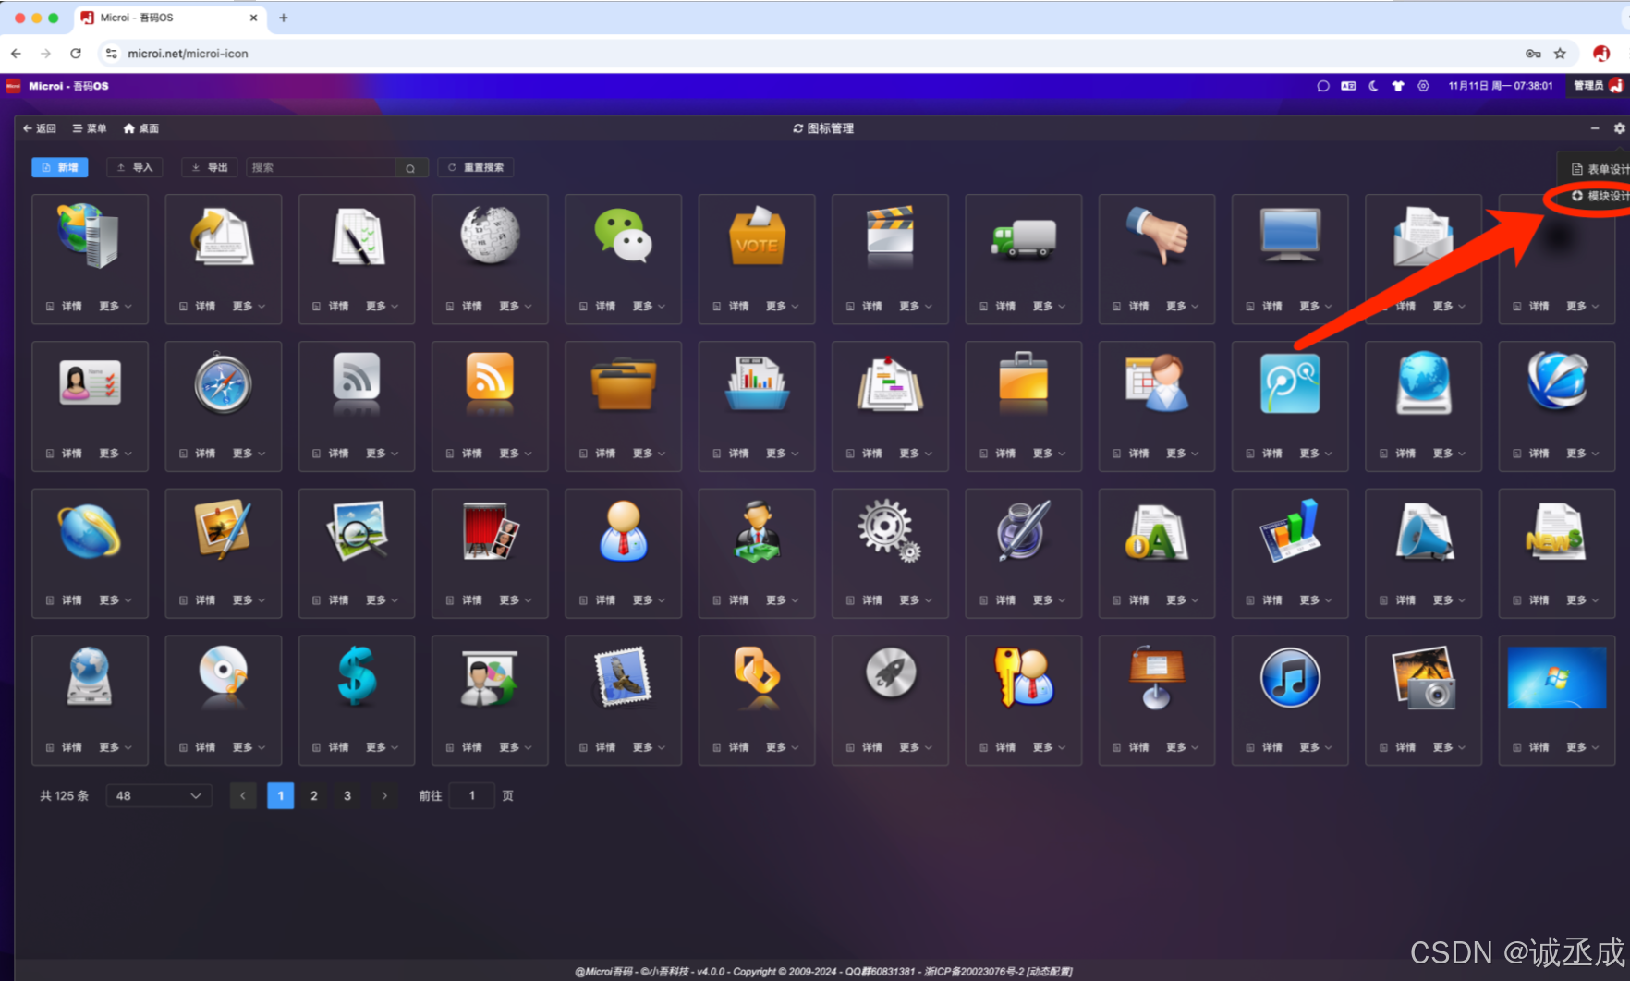1630x981 pixels.
Task: Click the 导出 export button
Action: pos(210,167)
